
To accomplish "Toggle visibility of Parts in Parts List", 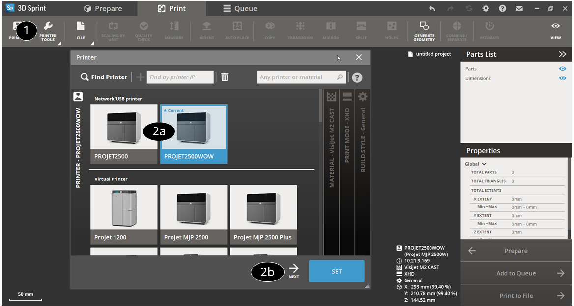I will tap(562, 69).
